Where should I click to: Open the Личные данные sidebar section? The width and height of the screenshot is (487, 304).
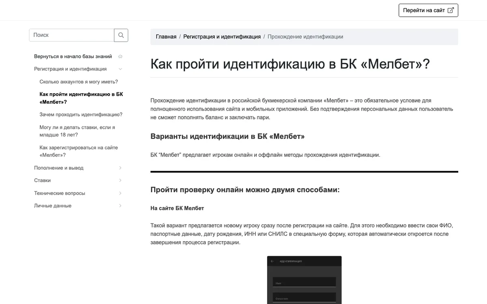click(53, 206)
